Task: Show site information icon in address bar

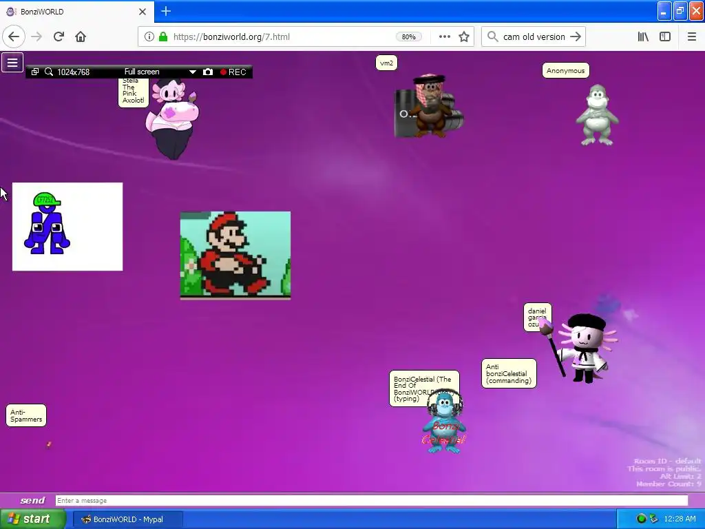Action: 149,37
